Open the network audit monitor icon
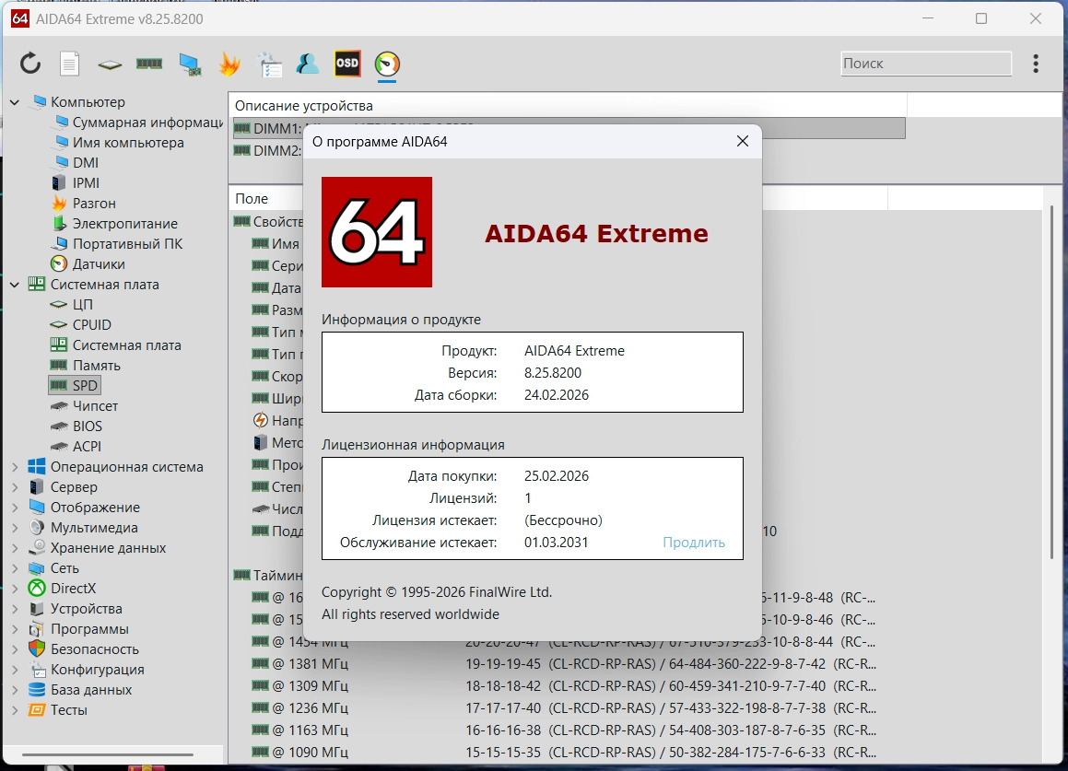This screenshot has height=771, width=1068. click(190, 64)
